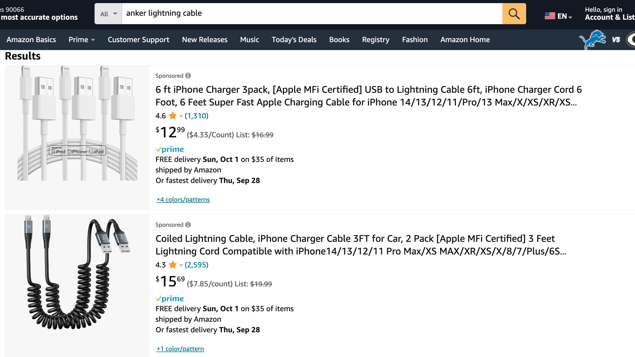635x357 pixels.
Task: Open Registry from the navigation bar
Action: pos(376,40)
